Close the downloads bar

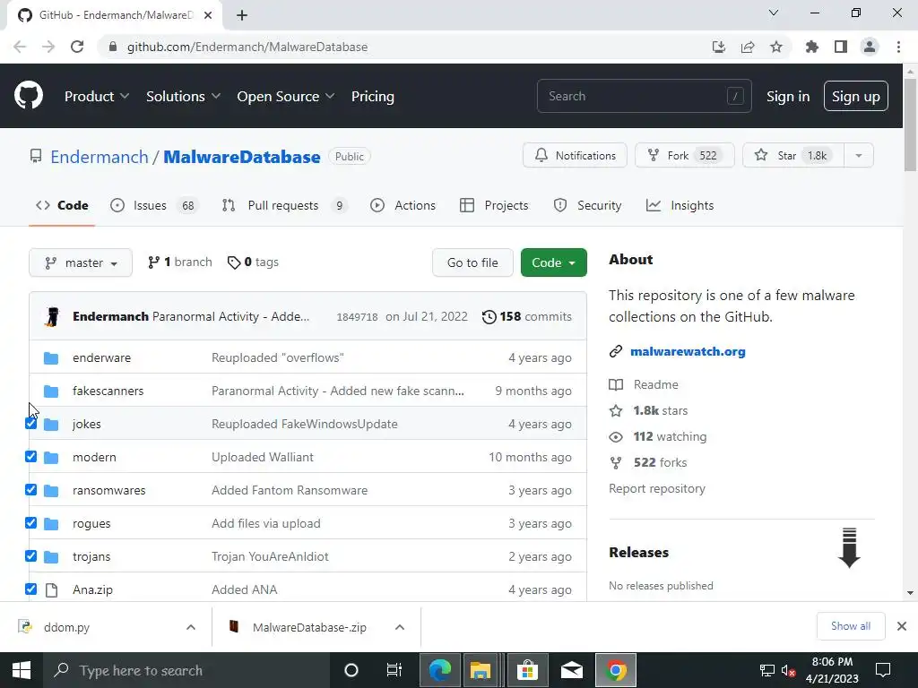click(902, 626)
